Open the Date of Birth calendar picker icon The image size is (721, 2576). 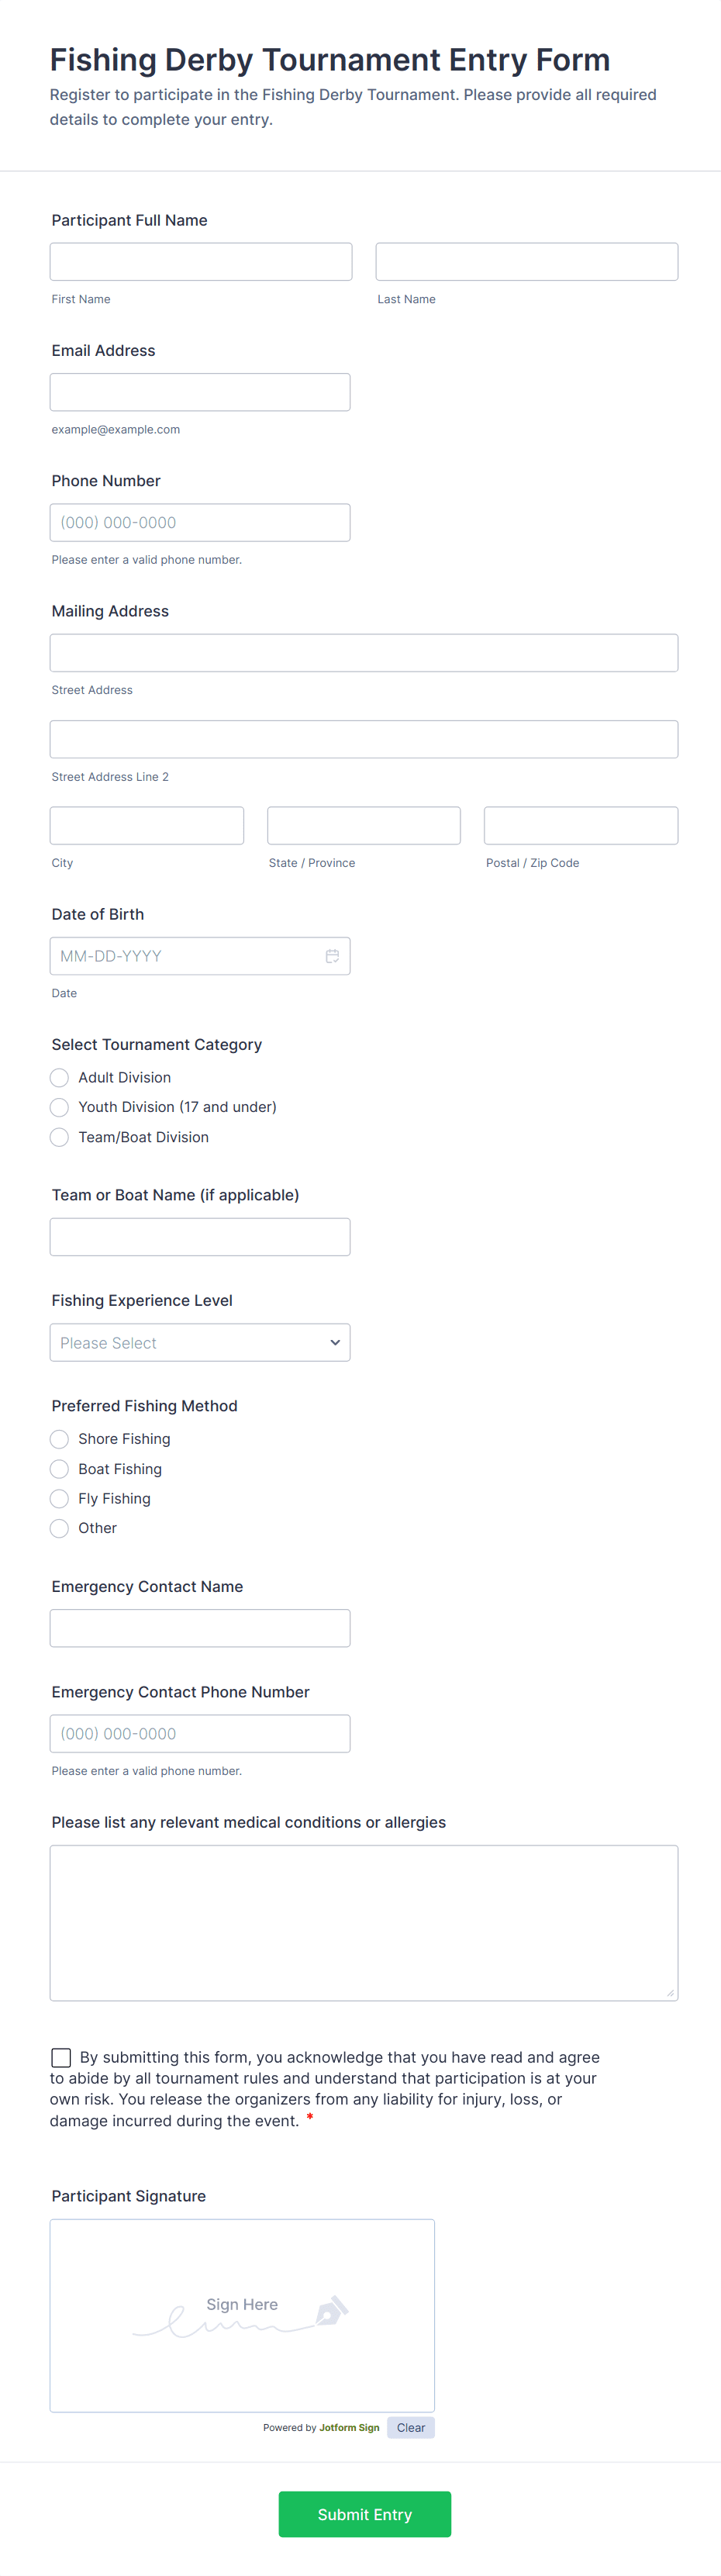(x=332, y=956)
